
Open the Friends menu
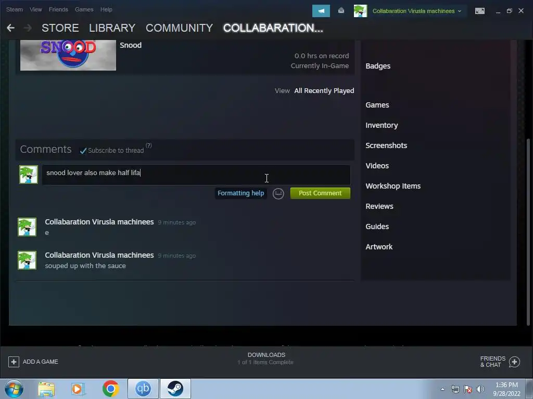click(58, 9)
